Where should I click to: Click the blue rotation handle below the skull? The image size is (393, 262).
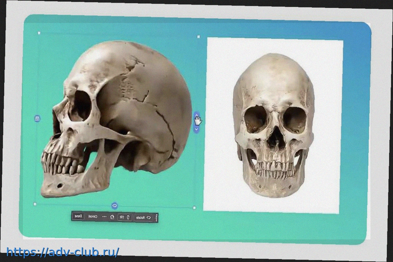pos(115,206)
